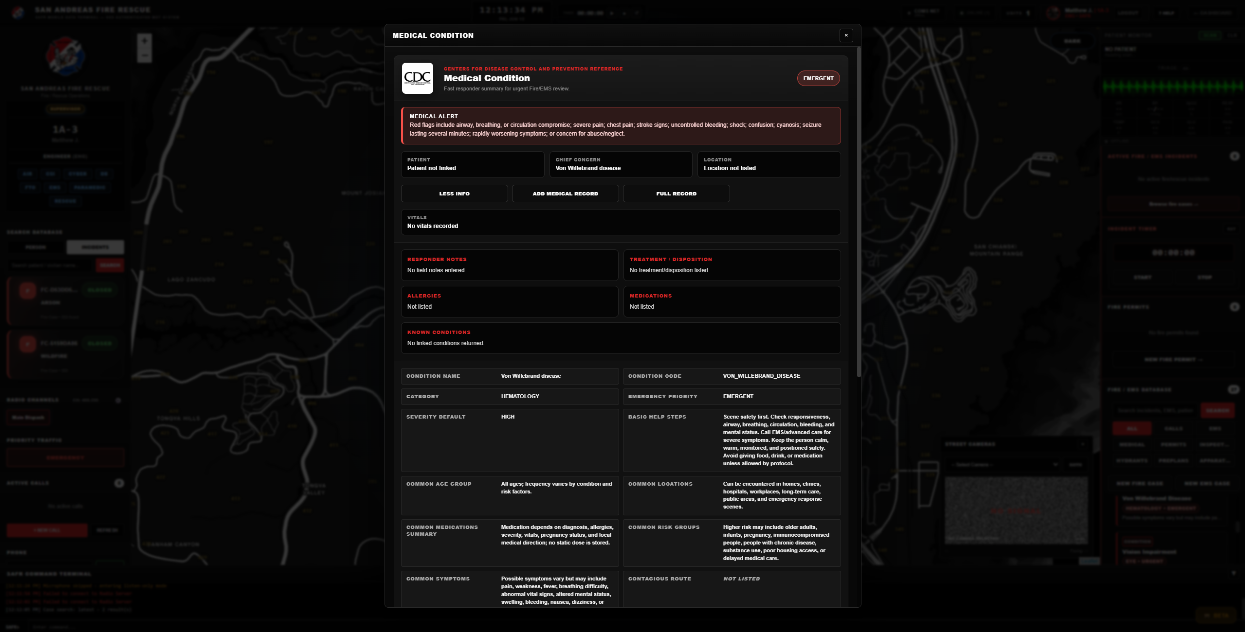This screenshot has height=632, width=1245.
Task: Collapse details with LESS INFO button
Action: click(x=454, y=193)
